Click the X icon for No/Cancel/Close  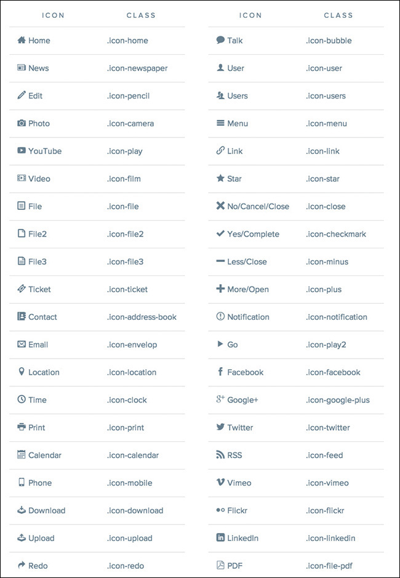click(220, 206)
